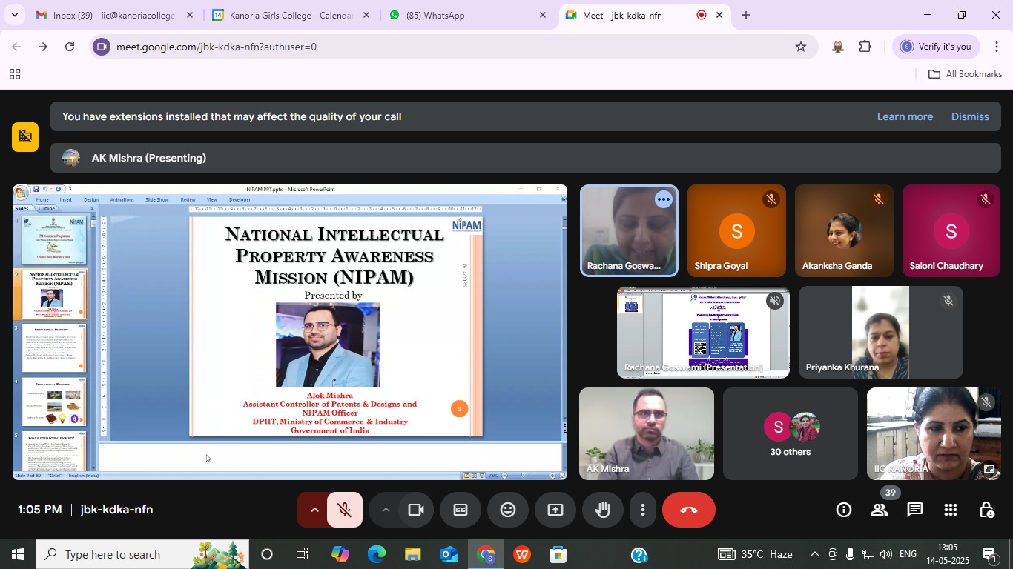Screen dimensions: 1013x569
Task: Unmute the microphone in Meet
Action: [344, 510]
